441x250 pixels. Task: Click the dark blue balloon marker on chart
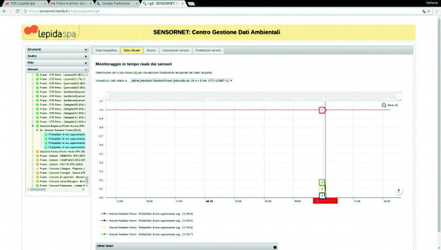tap(322, 196)
